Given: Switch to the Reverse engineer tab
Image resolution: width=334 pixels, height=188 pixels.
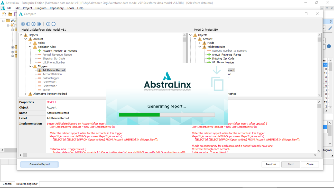Looking at the screenshot, I should click(x=27, y=184).
